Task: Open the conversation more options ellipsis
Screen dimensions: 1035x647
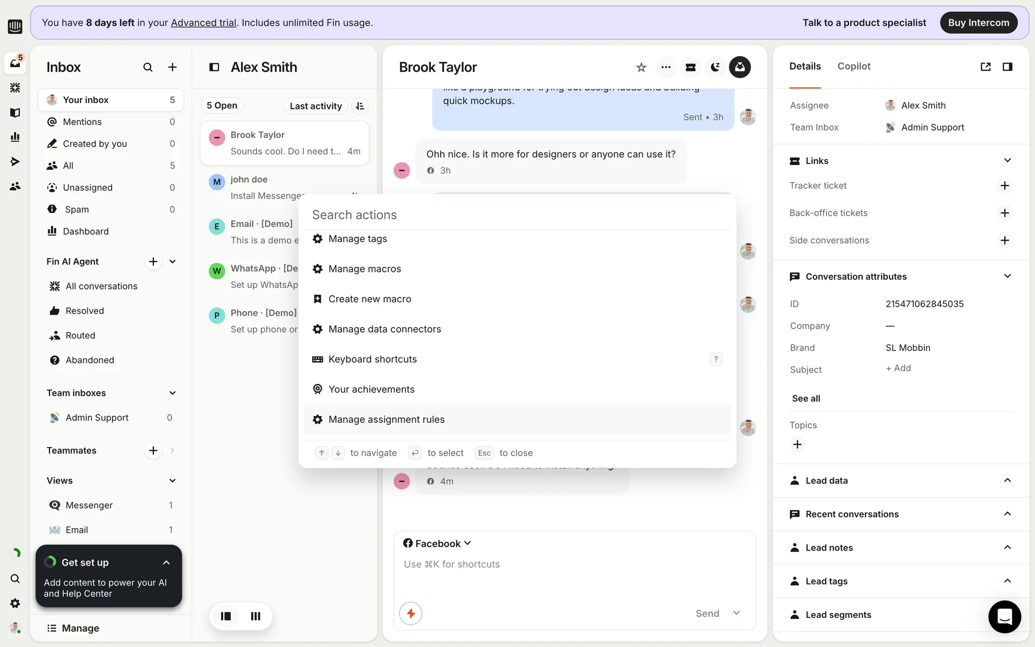Action: click(666, 67)
